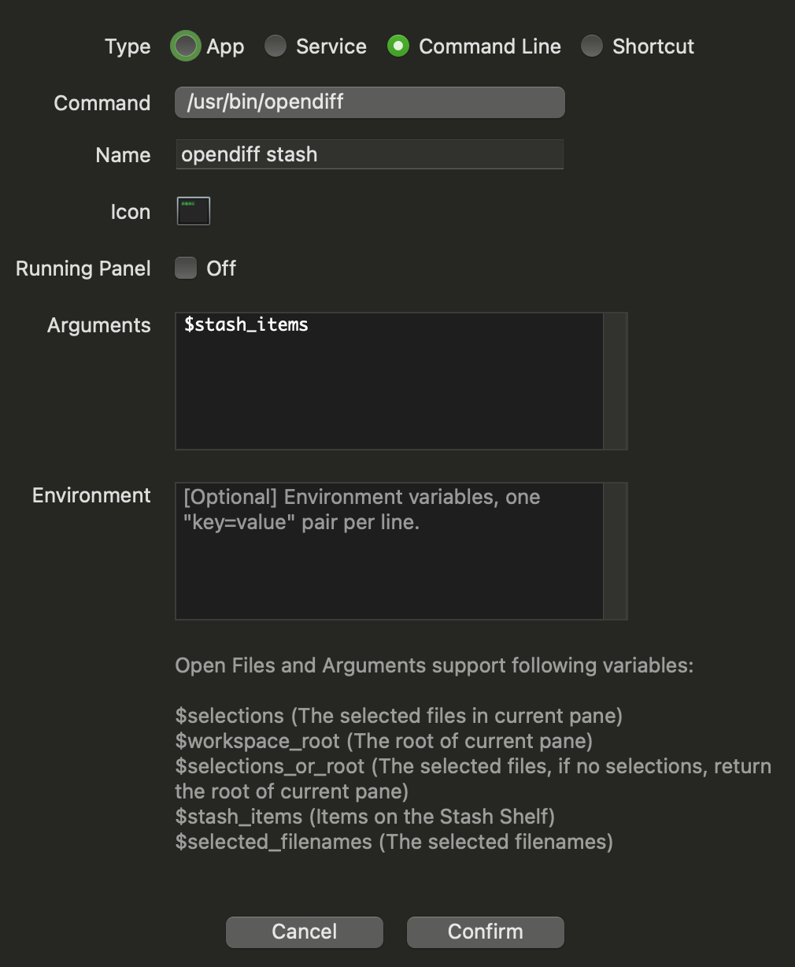Click the $selected_filenames variable description
Image resolution: width=795 pixels, height=967 pixels.
394,842
